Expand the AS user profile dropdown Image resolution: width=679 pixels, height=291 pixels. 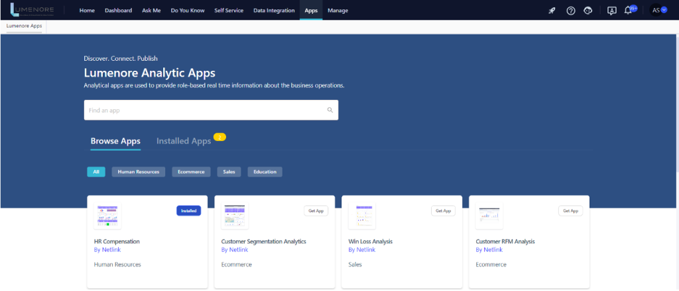[658, 11]
